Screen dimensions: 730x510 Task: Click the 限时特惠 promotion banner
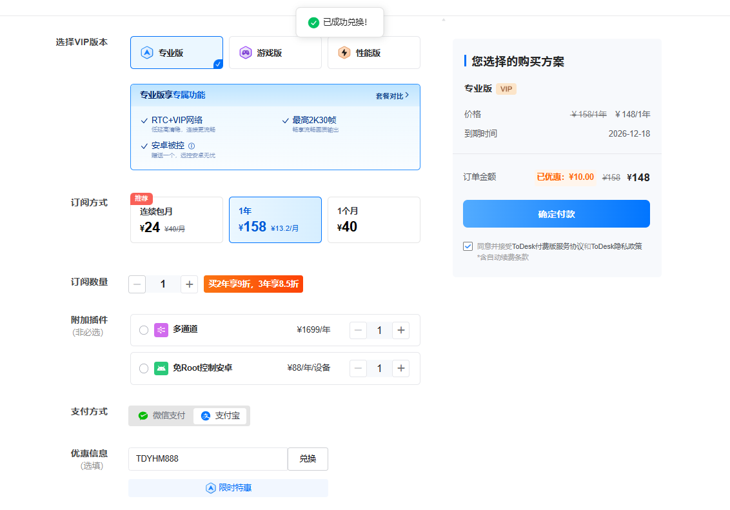pyautogui.click(x=228, y=487)
